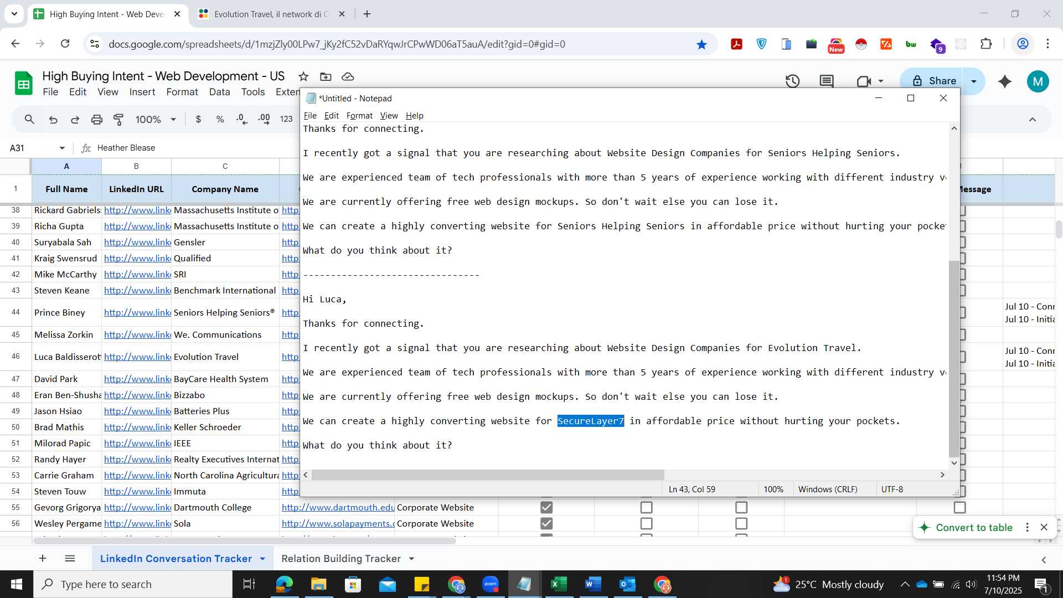Click the Redo arrow in Sheets toolbar
This screenshot has width=1063, height=598.
pyautogui.click(x=75, y=119)
